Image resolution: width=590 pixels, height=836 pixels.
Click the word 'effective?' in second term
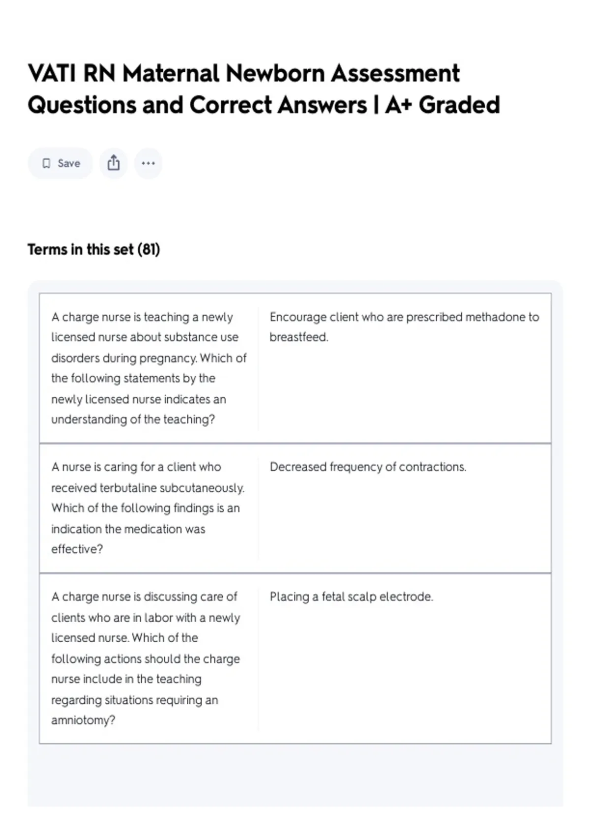[77, 549]
